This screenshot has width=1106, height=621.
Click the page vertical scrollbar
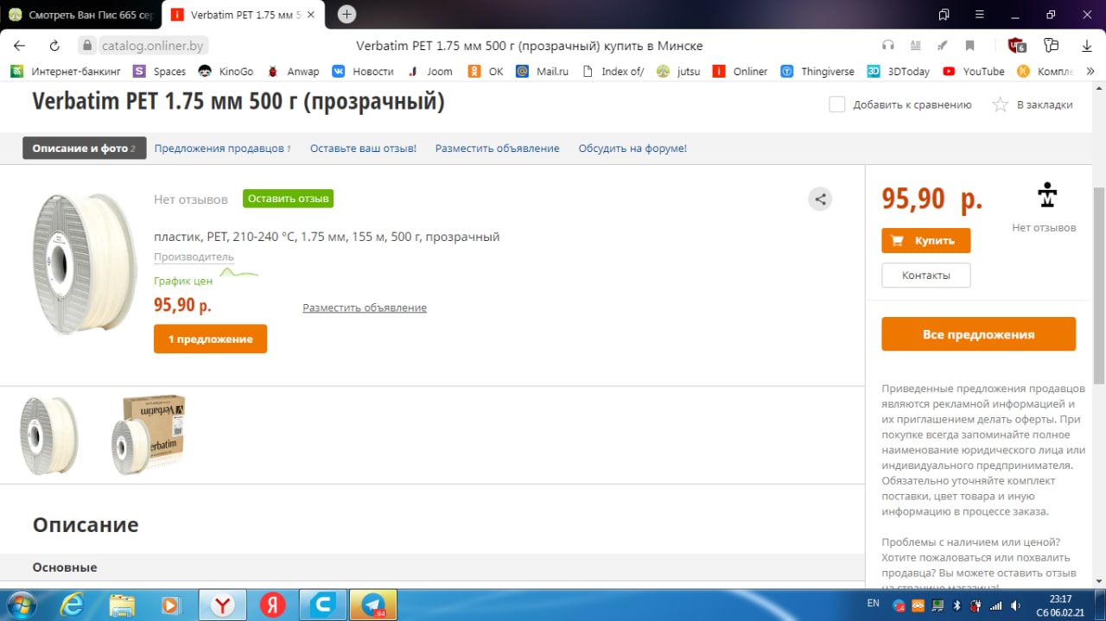click(1099, 285)
